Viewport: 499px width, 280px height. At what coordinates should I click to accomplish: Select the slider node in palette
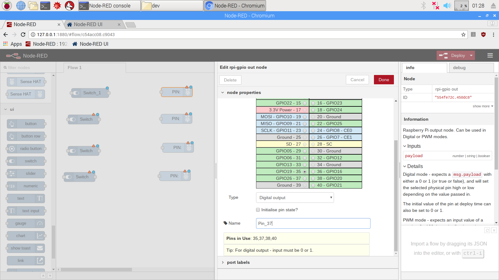26,174
